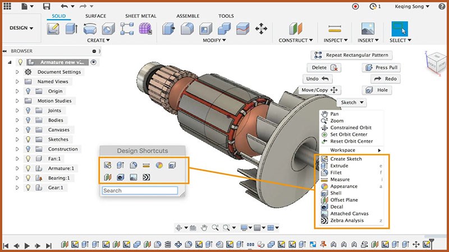The image size is (449, 252).
Task: Click the Offset Plane icon under Construct
Action: click(x=296, y=29)
